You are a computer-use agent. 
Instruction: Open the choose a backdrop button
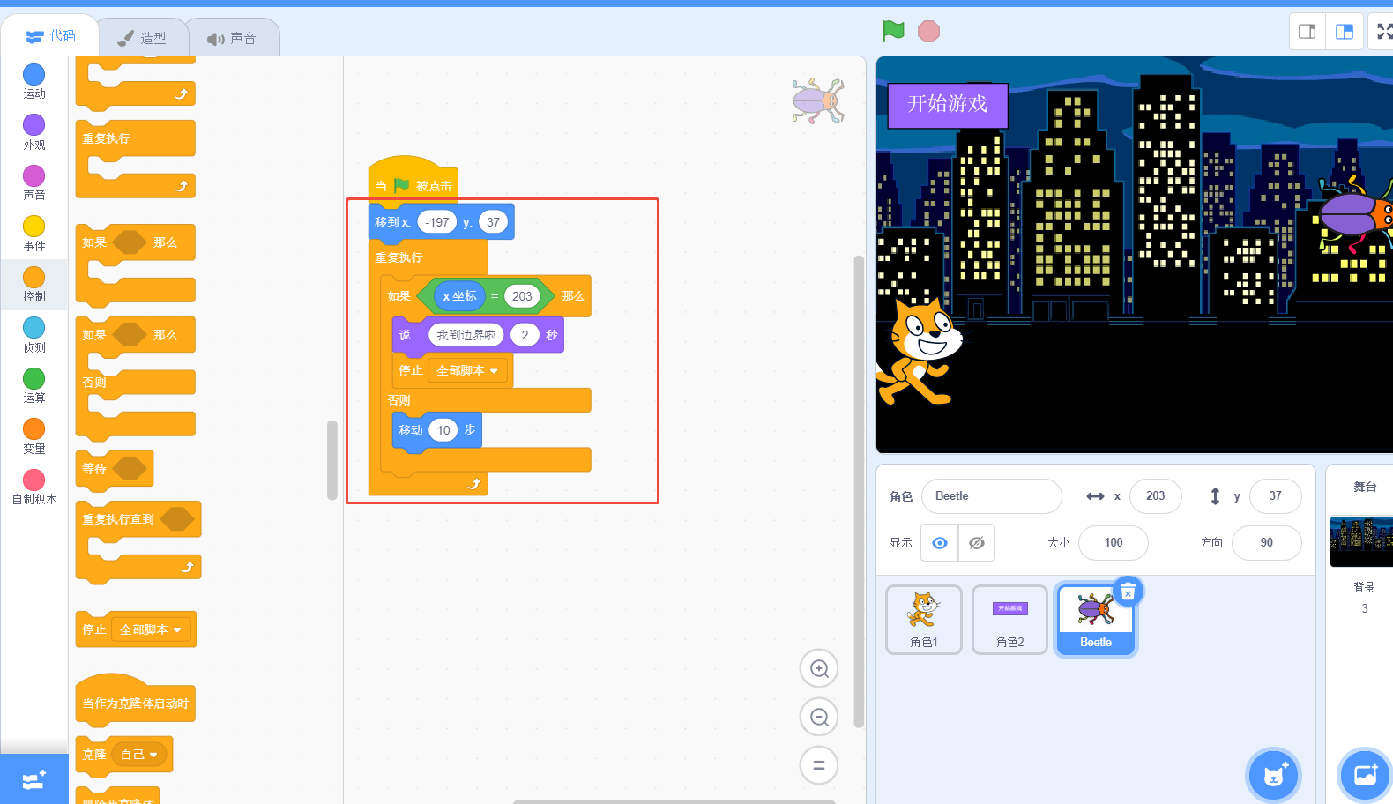click(1365, 775)
